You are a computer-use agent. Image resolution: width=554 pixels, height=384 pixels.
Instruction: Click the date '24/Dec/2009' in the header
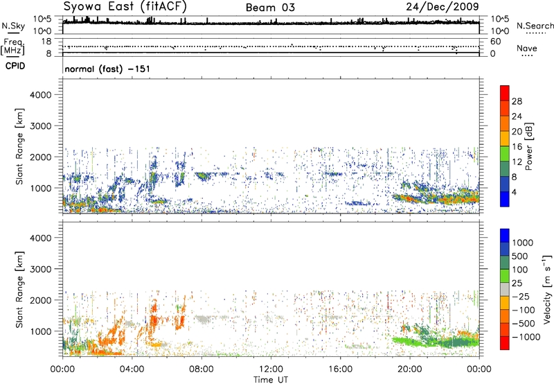[443, 7]
